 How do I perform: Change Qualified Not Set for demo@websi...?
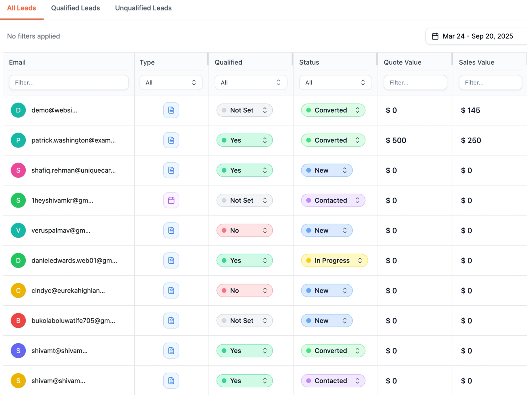tap(244, 110)
